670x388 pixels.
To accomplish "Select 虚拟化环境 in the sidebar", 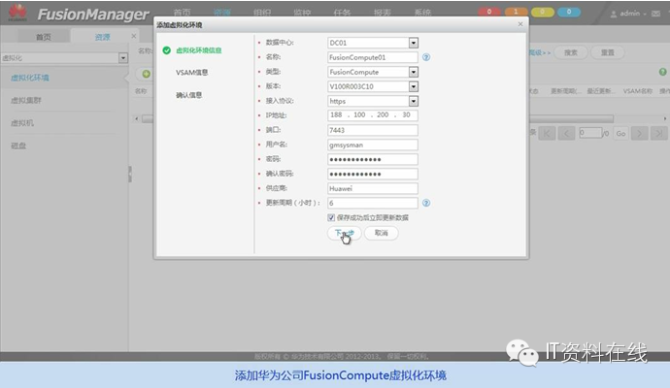I will pyautogui.click(x=30, y=78).
